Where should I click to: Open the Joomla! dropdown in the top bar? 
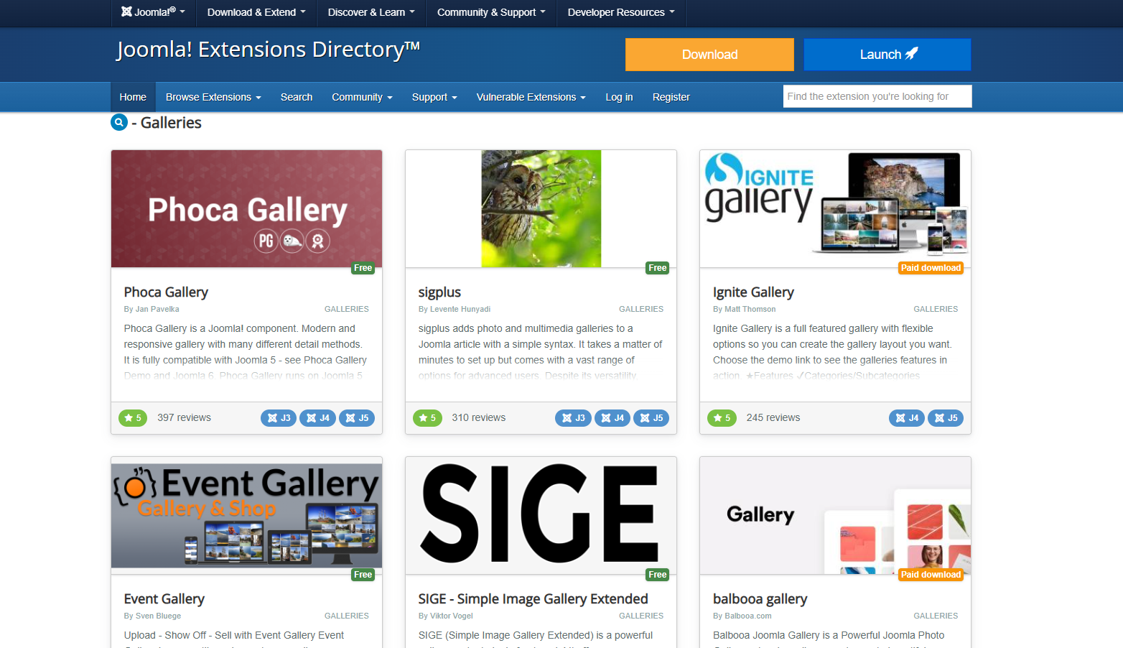point(153,12)
